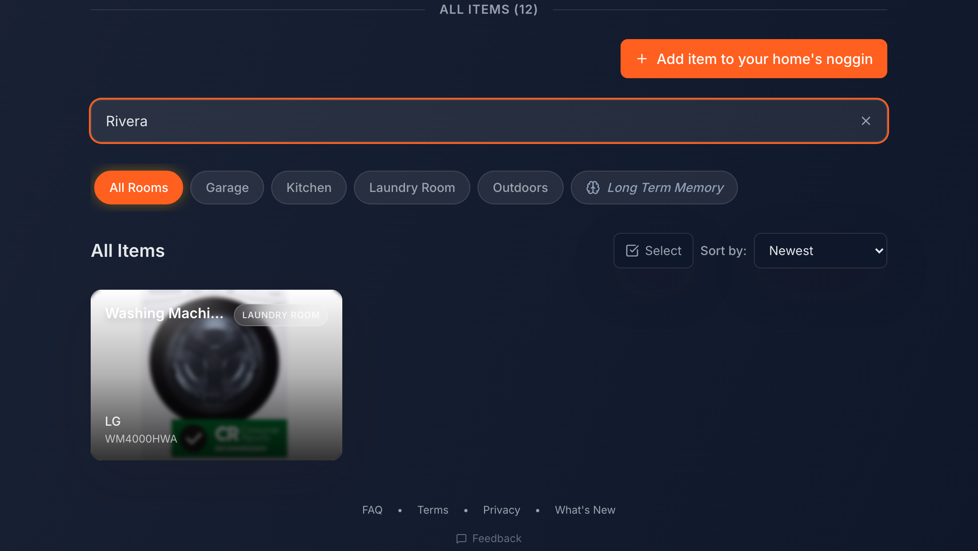Viewport: 978px width, 551px height.
Task: Open the What's New link
Action: (x=585, y=510)
